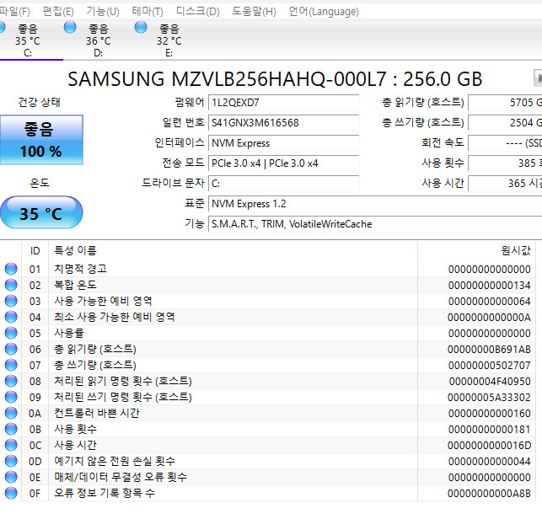This screenshot has width=542, height=519.
Task: Select the 컨트롤러 바쁜 시간 attribute row
Action: tap(267, 413)
